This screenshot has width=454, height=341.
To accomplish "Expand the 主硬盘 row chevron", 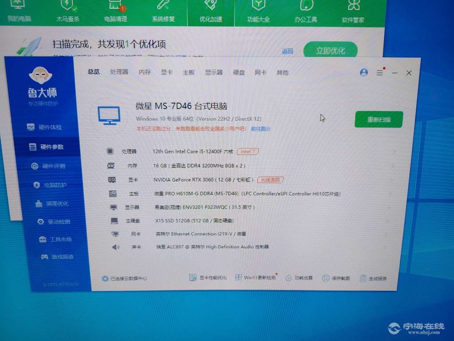I will click(387, 222).
